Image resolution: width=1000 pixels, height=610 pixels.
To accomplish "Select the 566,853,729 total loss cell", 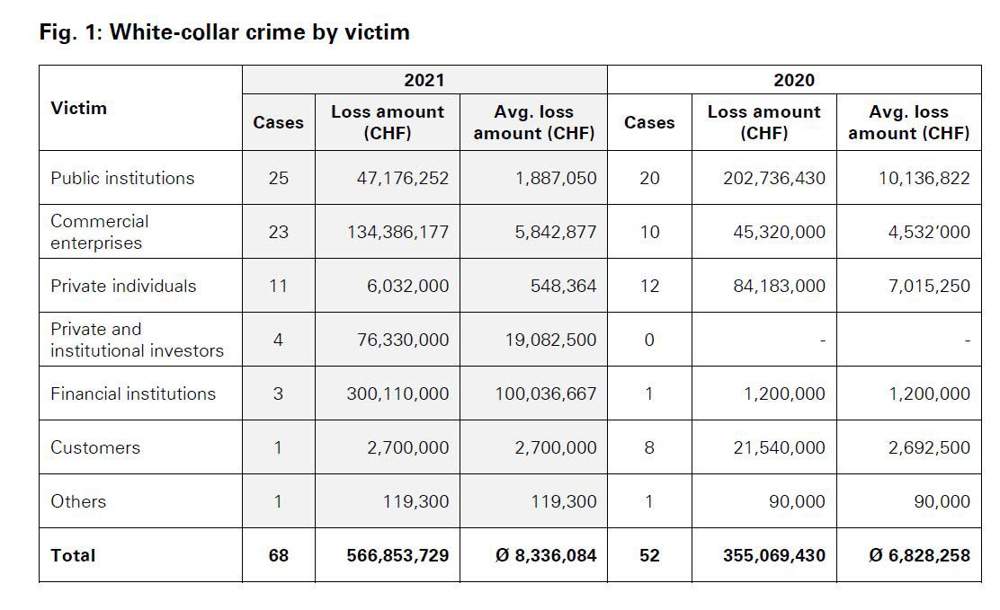I will point(397,555).
